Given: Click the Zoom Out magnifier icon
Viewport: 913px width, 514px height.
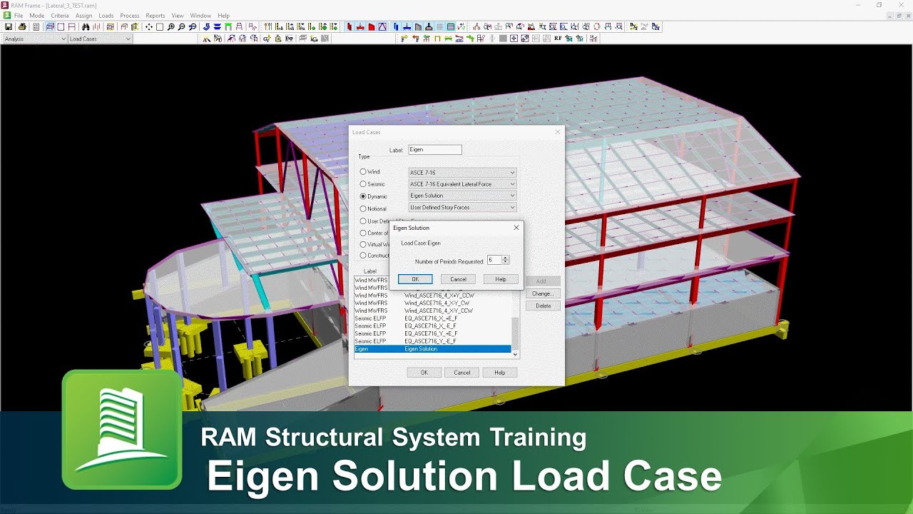Looking at the screenshot, I should [181, 26].
